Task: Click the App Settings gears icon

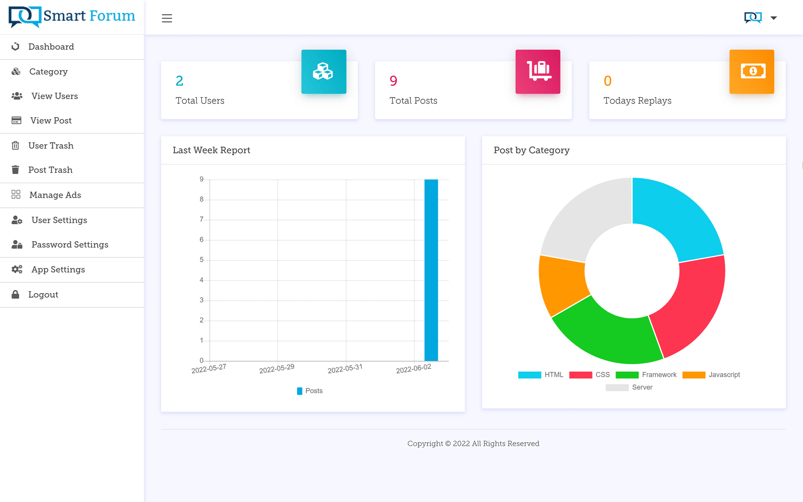Action: (x=17, y=269)
